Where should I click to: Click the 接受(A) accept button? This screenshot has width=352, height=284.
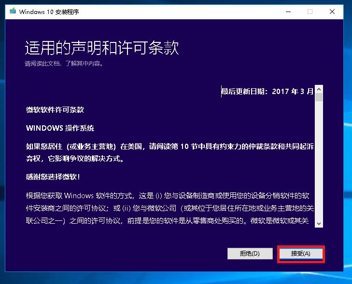(301, 254)
